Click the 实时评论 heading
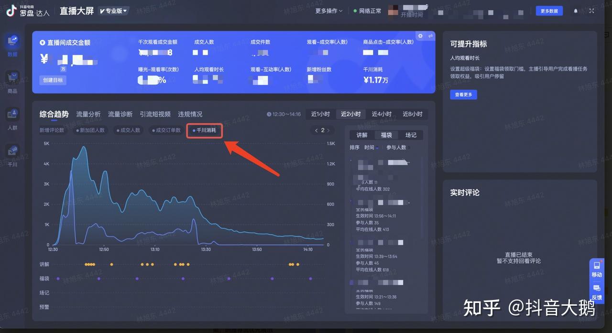612x333 pixels. click(464, 193)
